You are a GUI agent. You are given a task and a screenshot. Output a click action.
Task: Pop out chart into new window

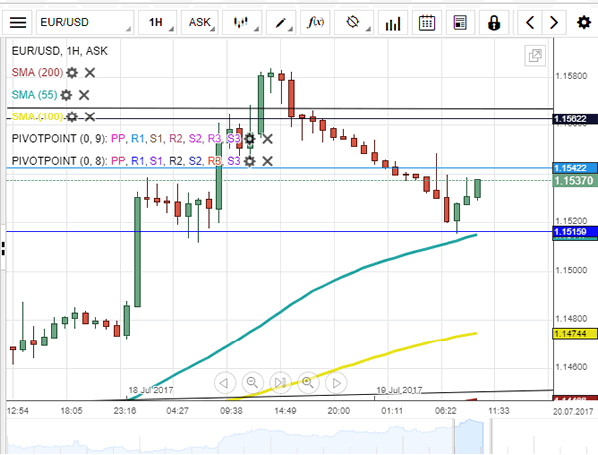click(535, 56)
